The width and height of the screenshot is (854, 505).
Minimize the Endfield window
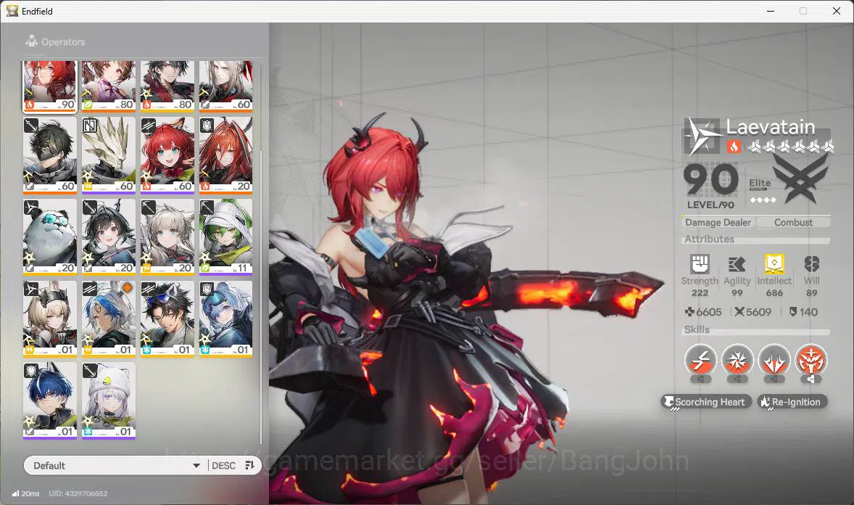click(770, 11)
